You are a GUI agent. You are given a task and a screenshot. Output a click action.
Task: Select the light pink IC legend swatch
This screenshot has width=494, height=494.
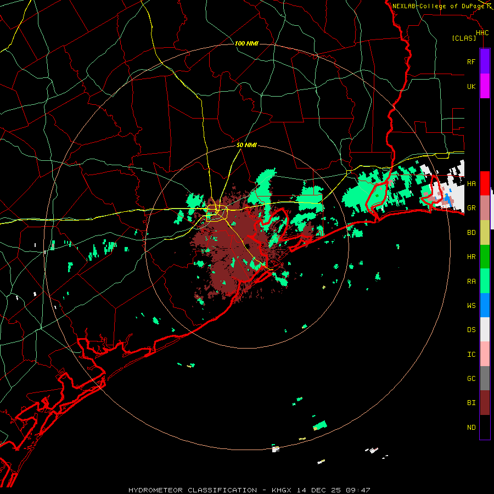[x=485, y=354]
